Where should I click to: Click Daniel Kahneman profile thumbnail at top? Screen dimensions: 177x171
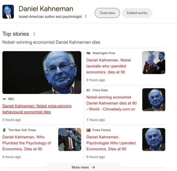pos(8,12)
